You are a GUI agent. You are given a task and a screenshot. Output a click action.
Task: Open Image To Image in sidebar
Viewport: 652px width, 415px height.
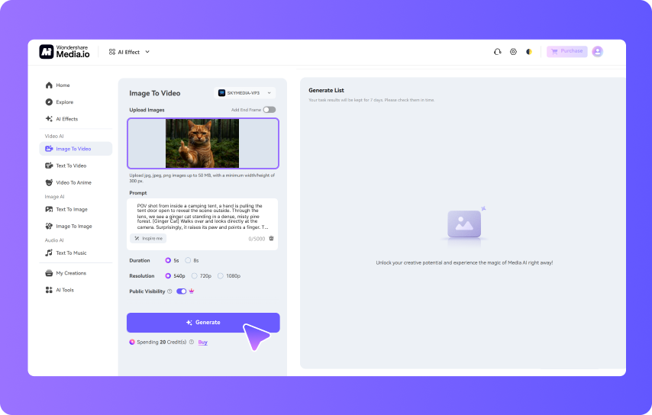(76, 226)
